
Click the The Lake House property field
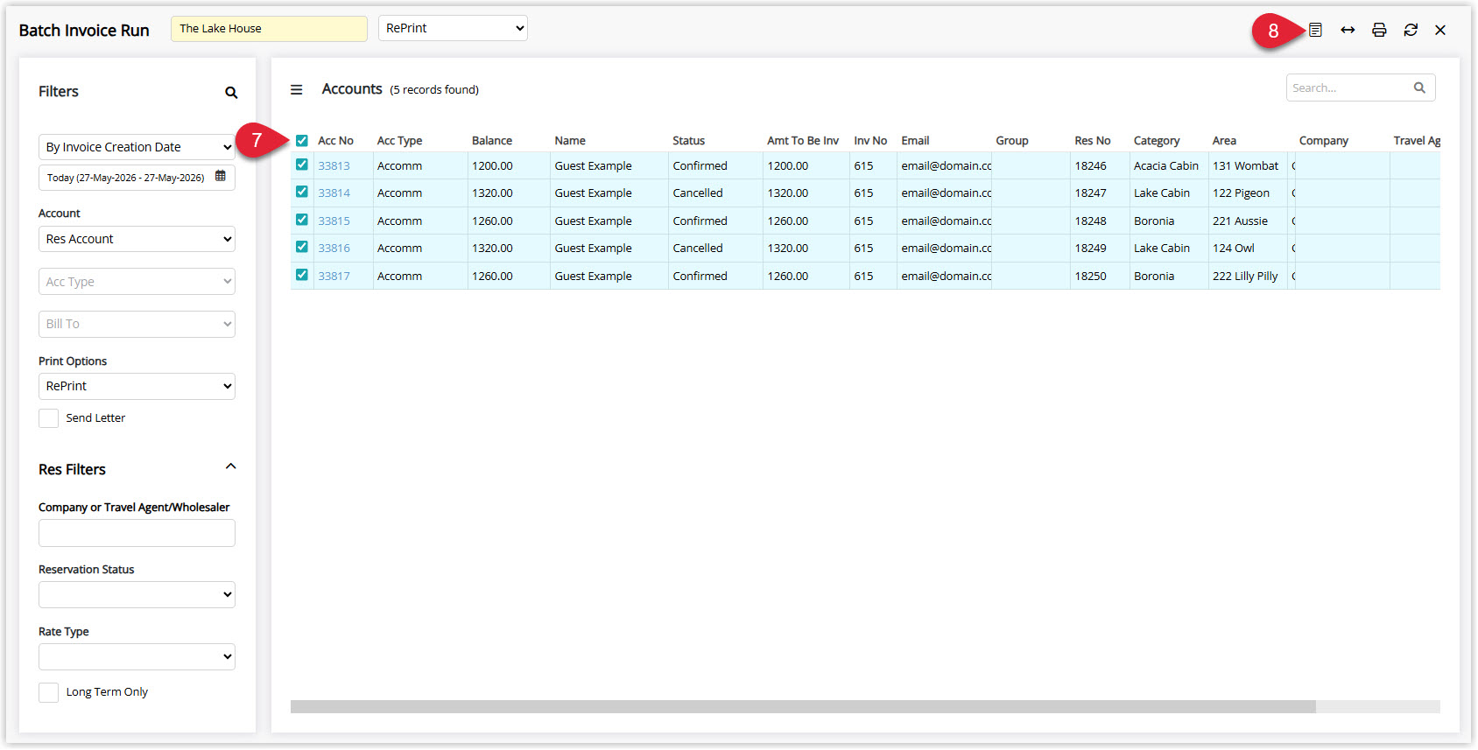[x=269, y=28]
